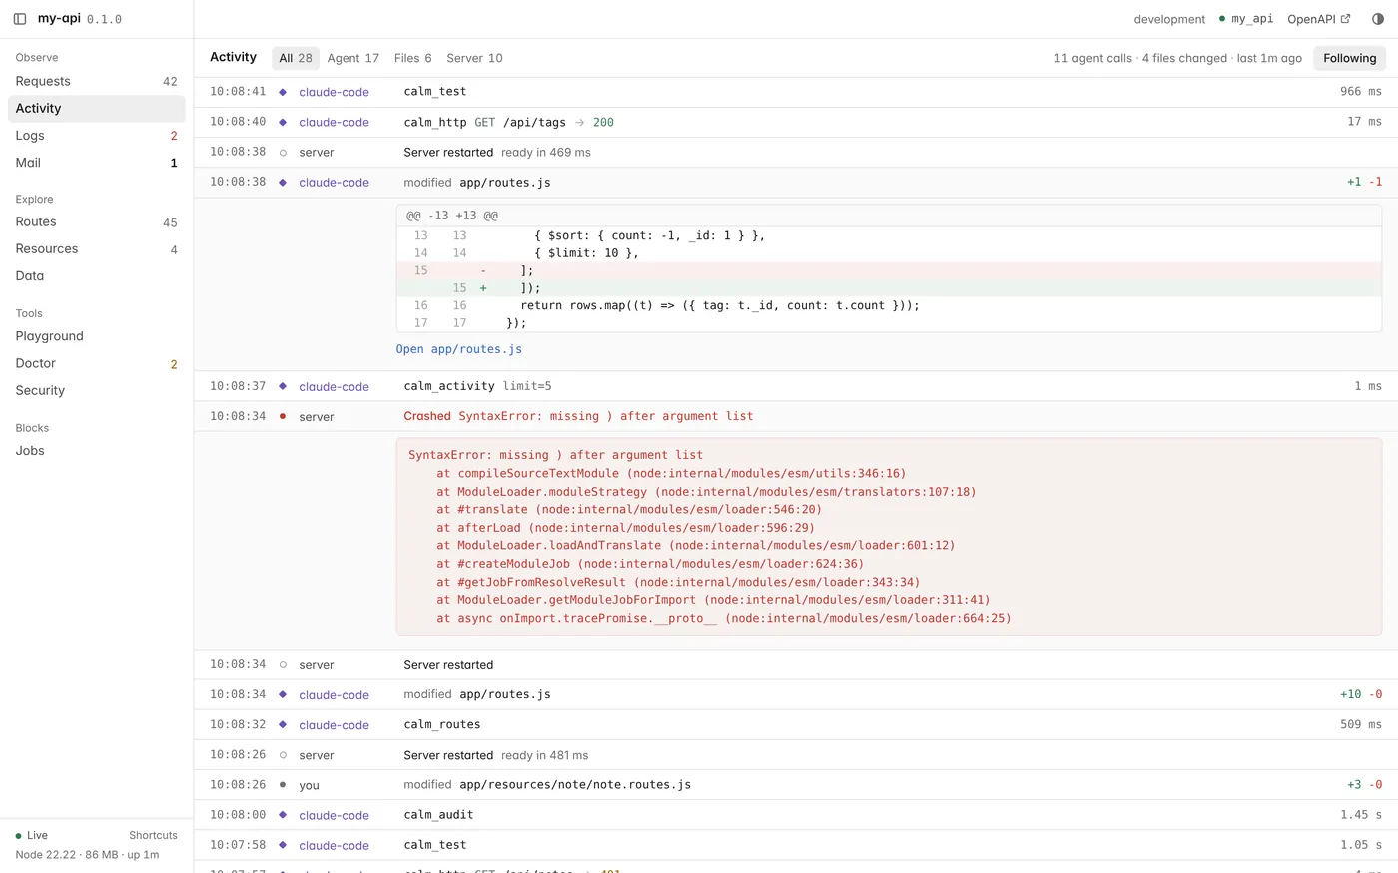Screen dimensions: 1398x873
Task: Open Playground in the sidebar
Action: (x=97, y=336)
